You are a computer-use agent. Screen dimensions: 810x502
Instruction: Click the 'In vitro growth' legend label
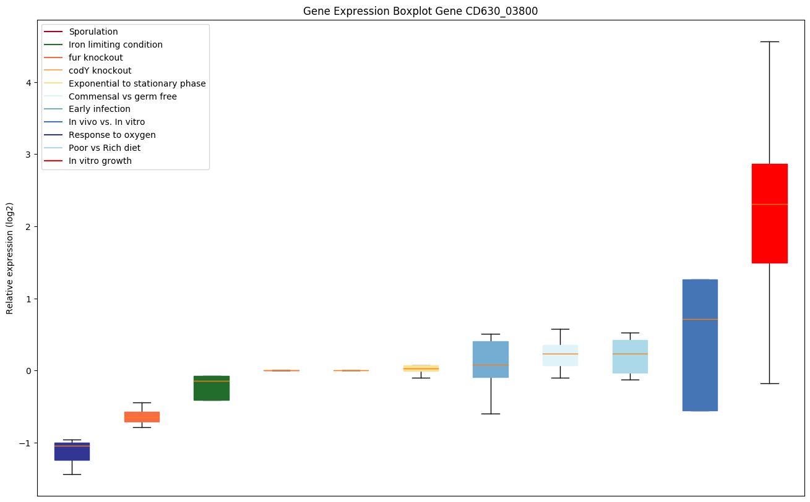[x=100, y=161]
